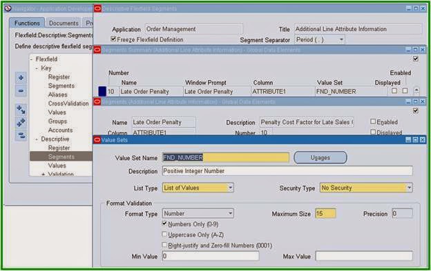Click the Oracle icon of the Value Sets window
The height and width of the screenshot is (271, 431).
pyautogui.click(x=97, y=140)
